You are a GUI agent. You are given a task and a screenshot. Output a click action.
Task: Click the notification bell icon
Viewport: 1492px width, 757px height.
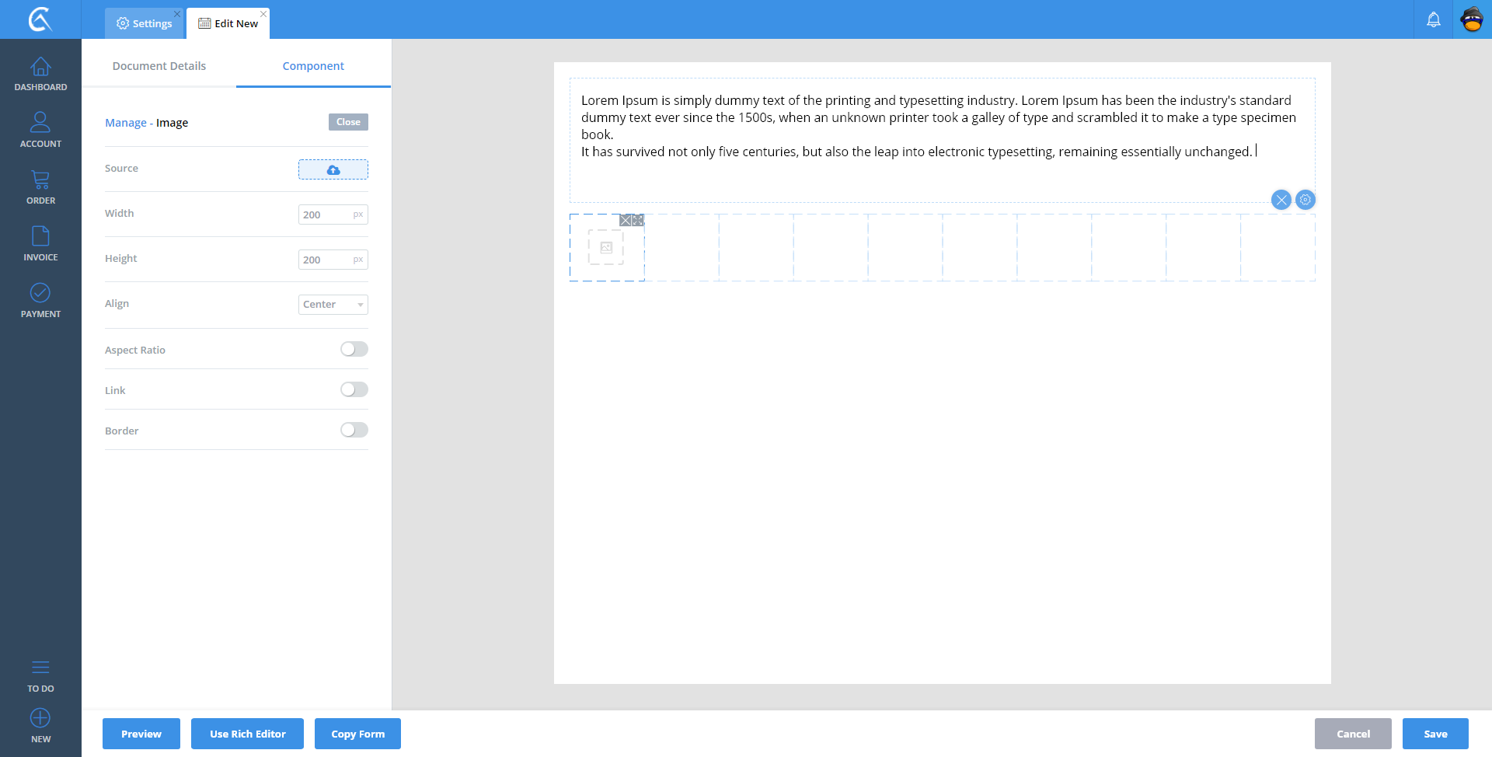tap(1433, 19)
